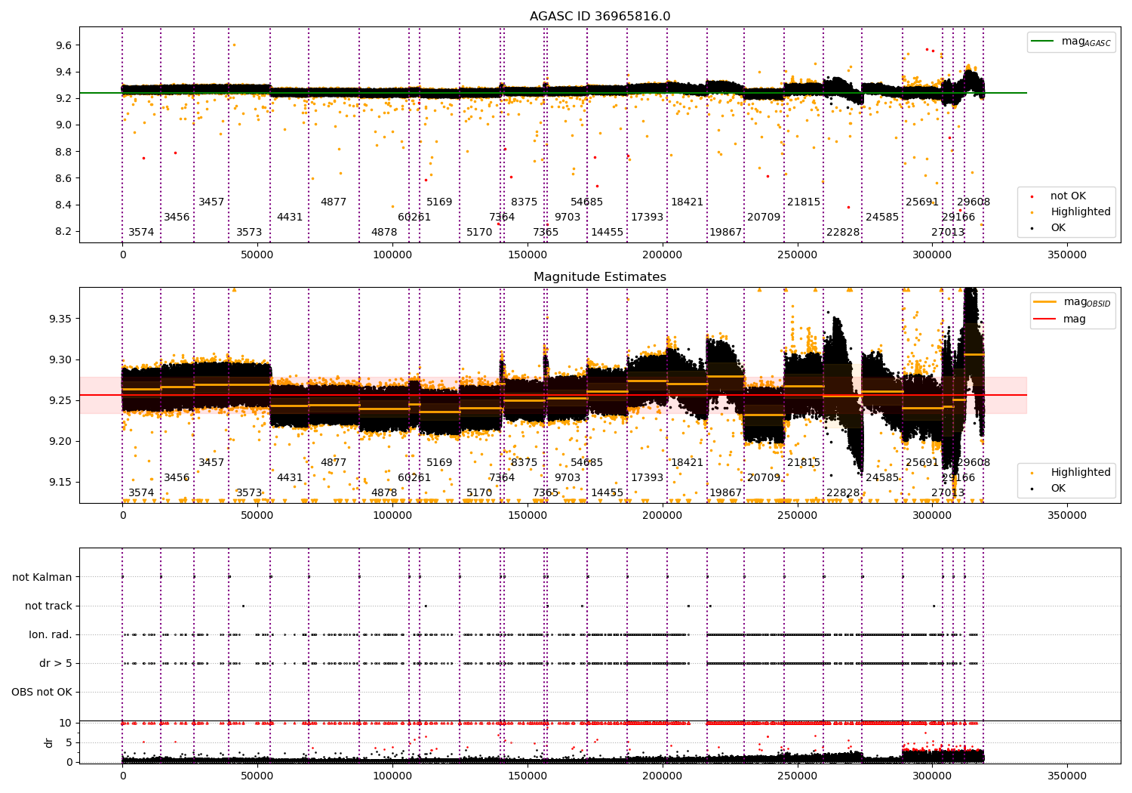Click obsid label 25691 in top plot
Screen dimensions: 1132x793
tap(922, 202)
